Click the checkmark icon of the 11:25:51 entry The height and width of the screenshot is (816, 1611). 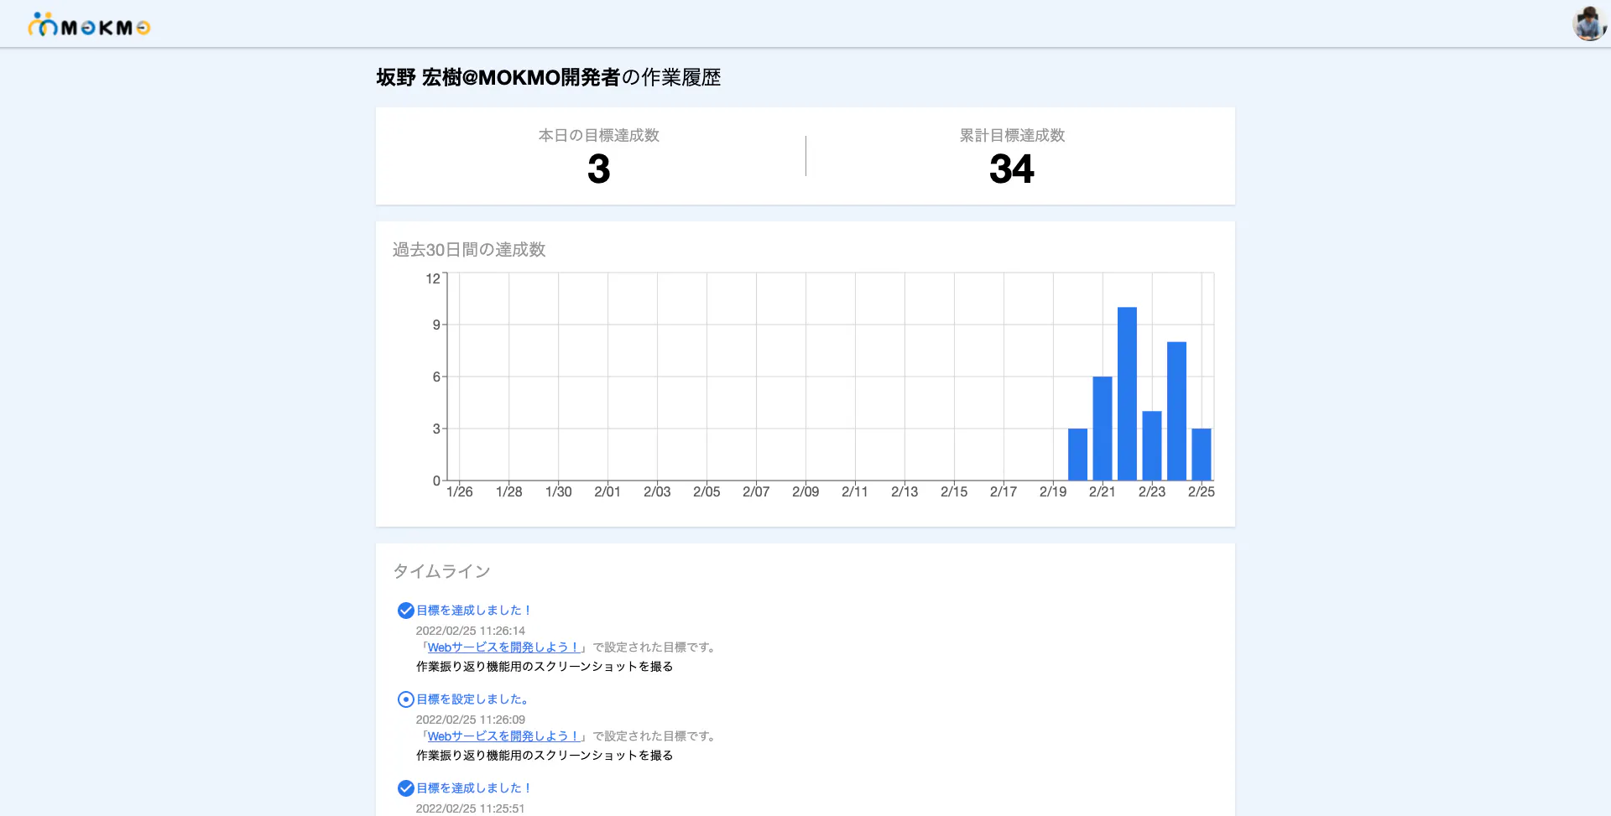click(405, 788)
